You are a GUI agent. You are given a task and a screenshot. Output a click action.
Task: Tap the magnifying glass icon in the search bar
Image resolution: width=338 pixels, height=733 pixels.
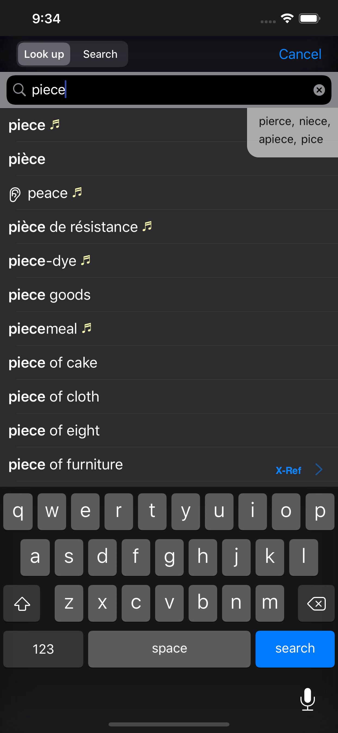(19, 90)
